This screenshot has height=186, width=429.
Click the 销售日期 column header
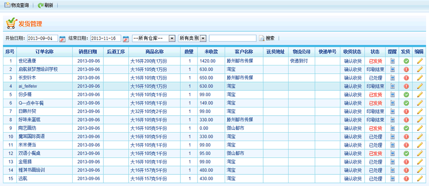click(x=88, y=52)
